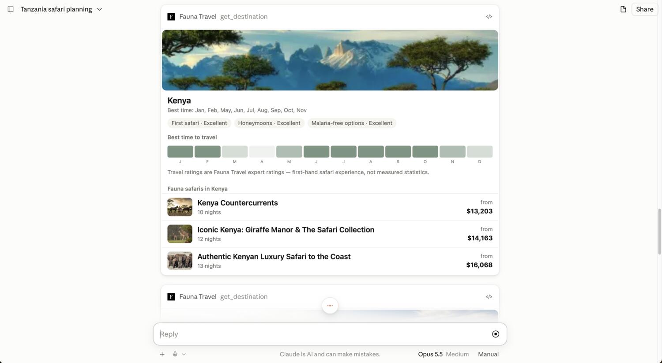Select the January month bar
Image resolution: width=662 pixels, height=363 pixels.
click(x=180, y=152)
